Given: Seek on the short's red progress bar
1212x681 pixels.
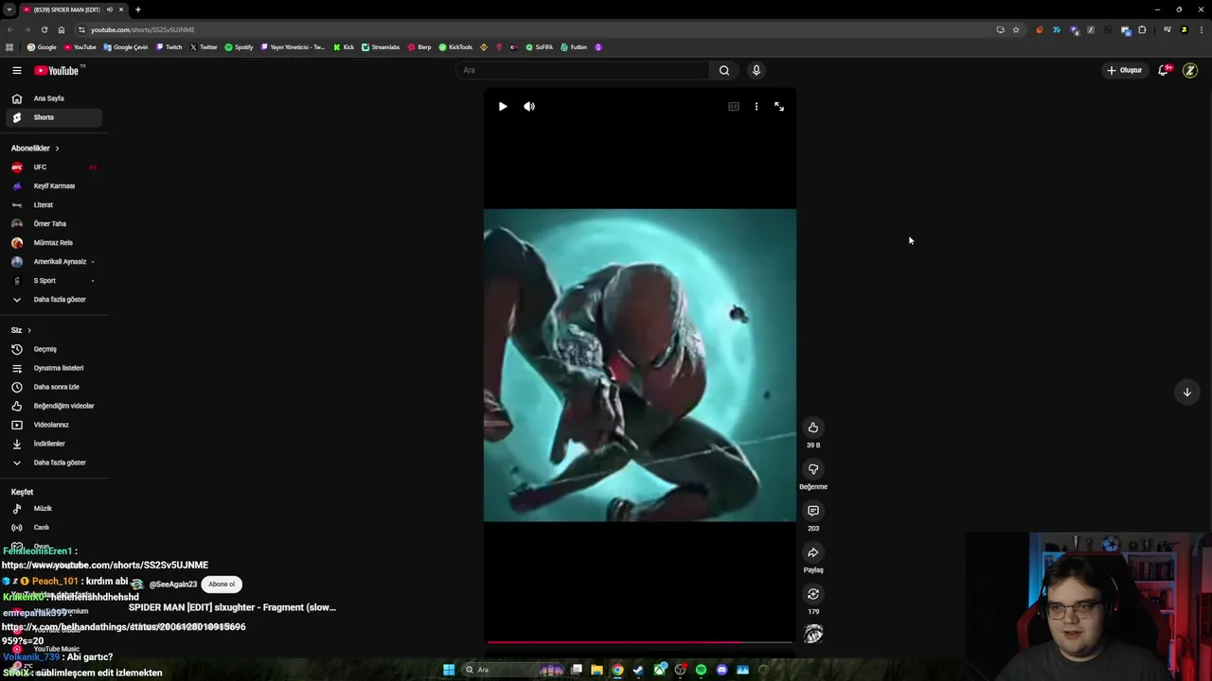Looking at the screenshot, I should (640, 642).
